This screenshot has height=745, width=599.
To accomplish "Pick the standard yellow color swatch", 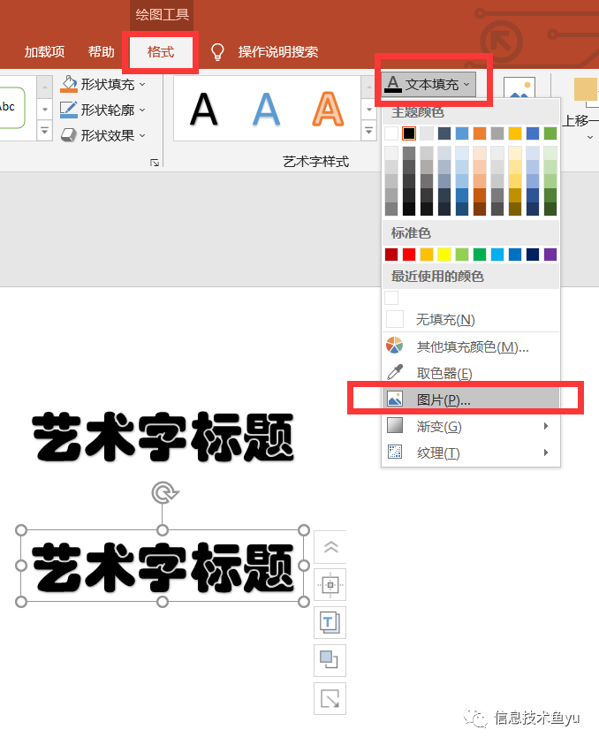I will tap(444, 255).
